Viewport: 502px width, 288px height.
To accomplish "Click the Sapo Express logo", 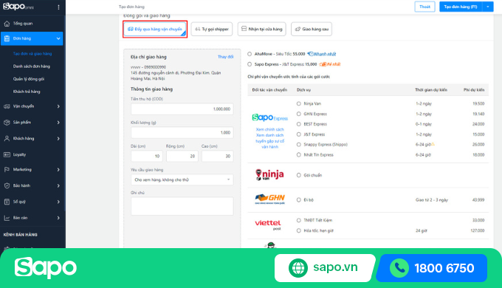I will pyautogui.click(x=270, y=117).
